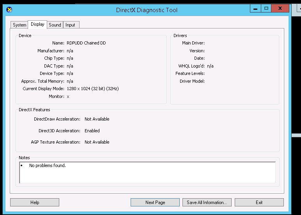Click the Help button
The height and width of the screenshot is (215, 301).
[x=35, y=203]
